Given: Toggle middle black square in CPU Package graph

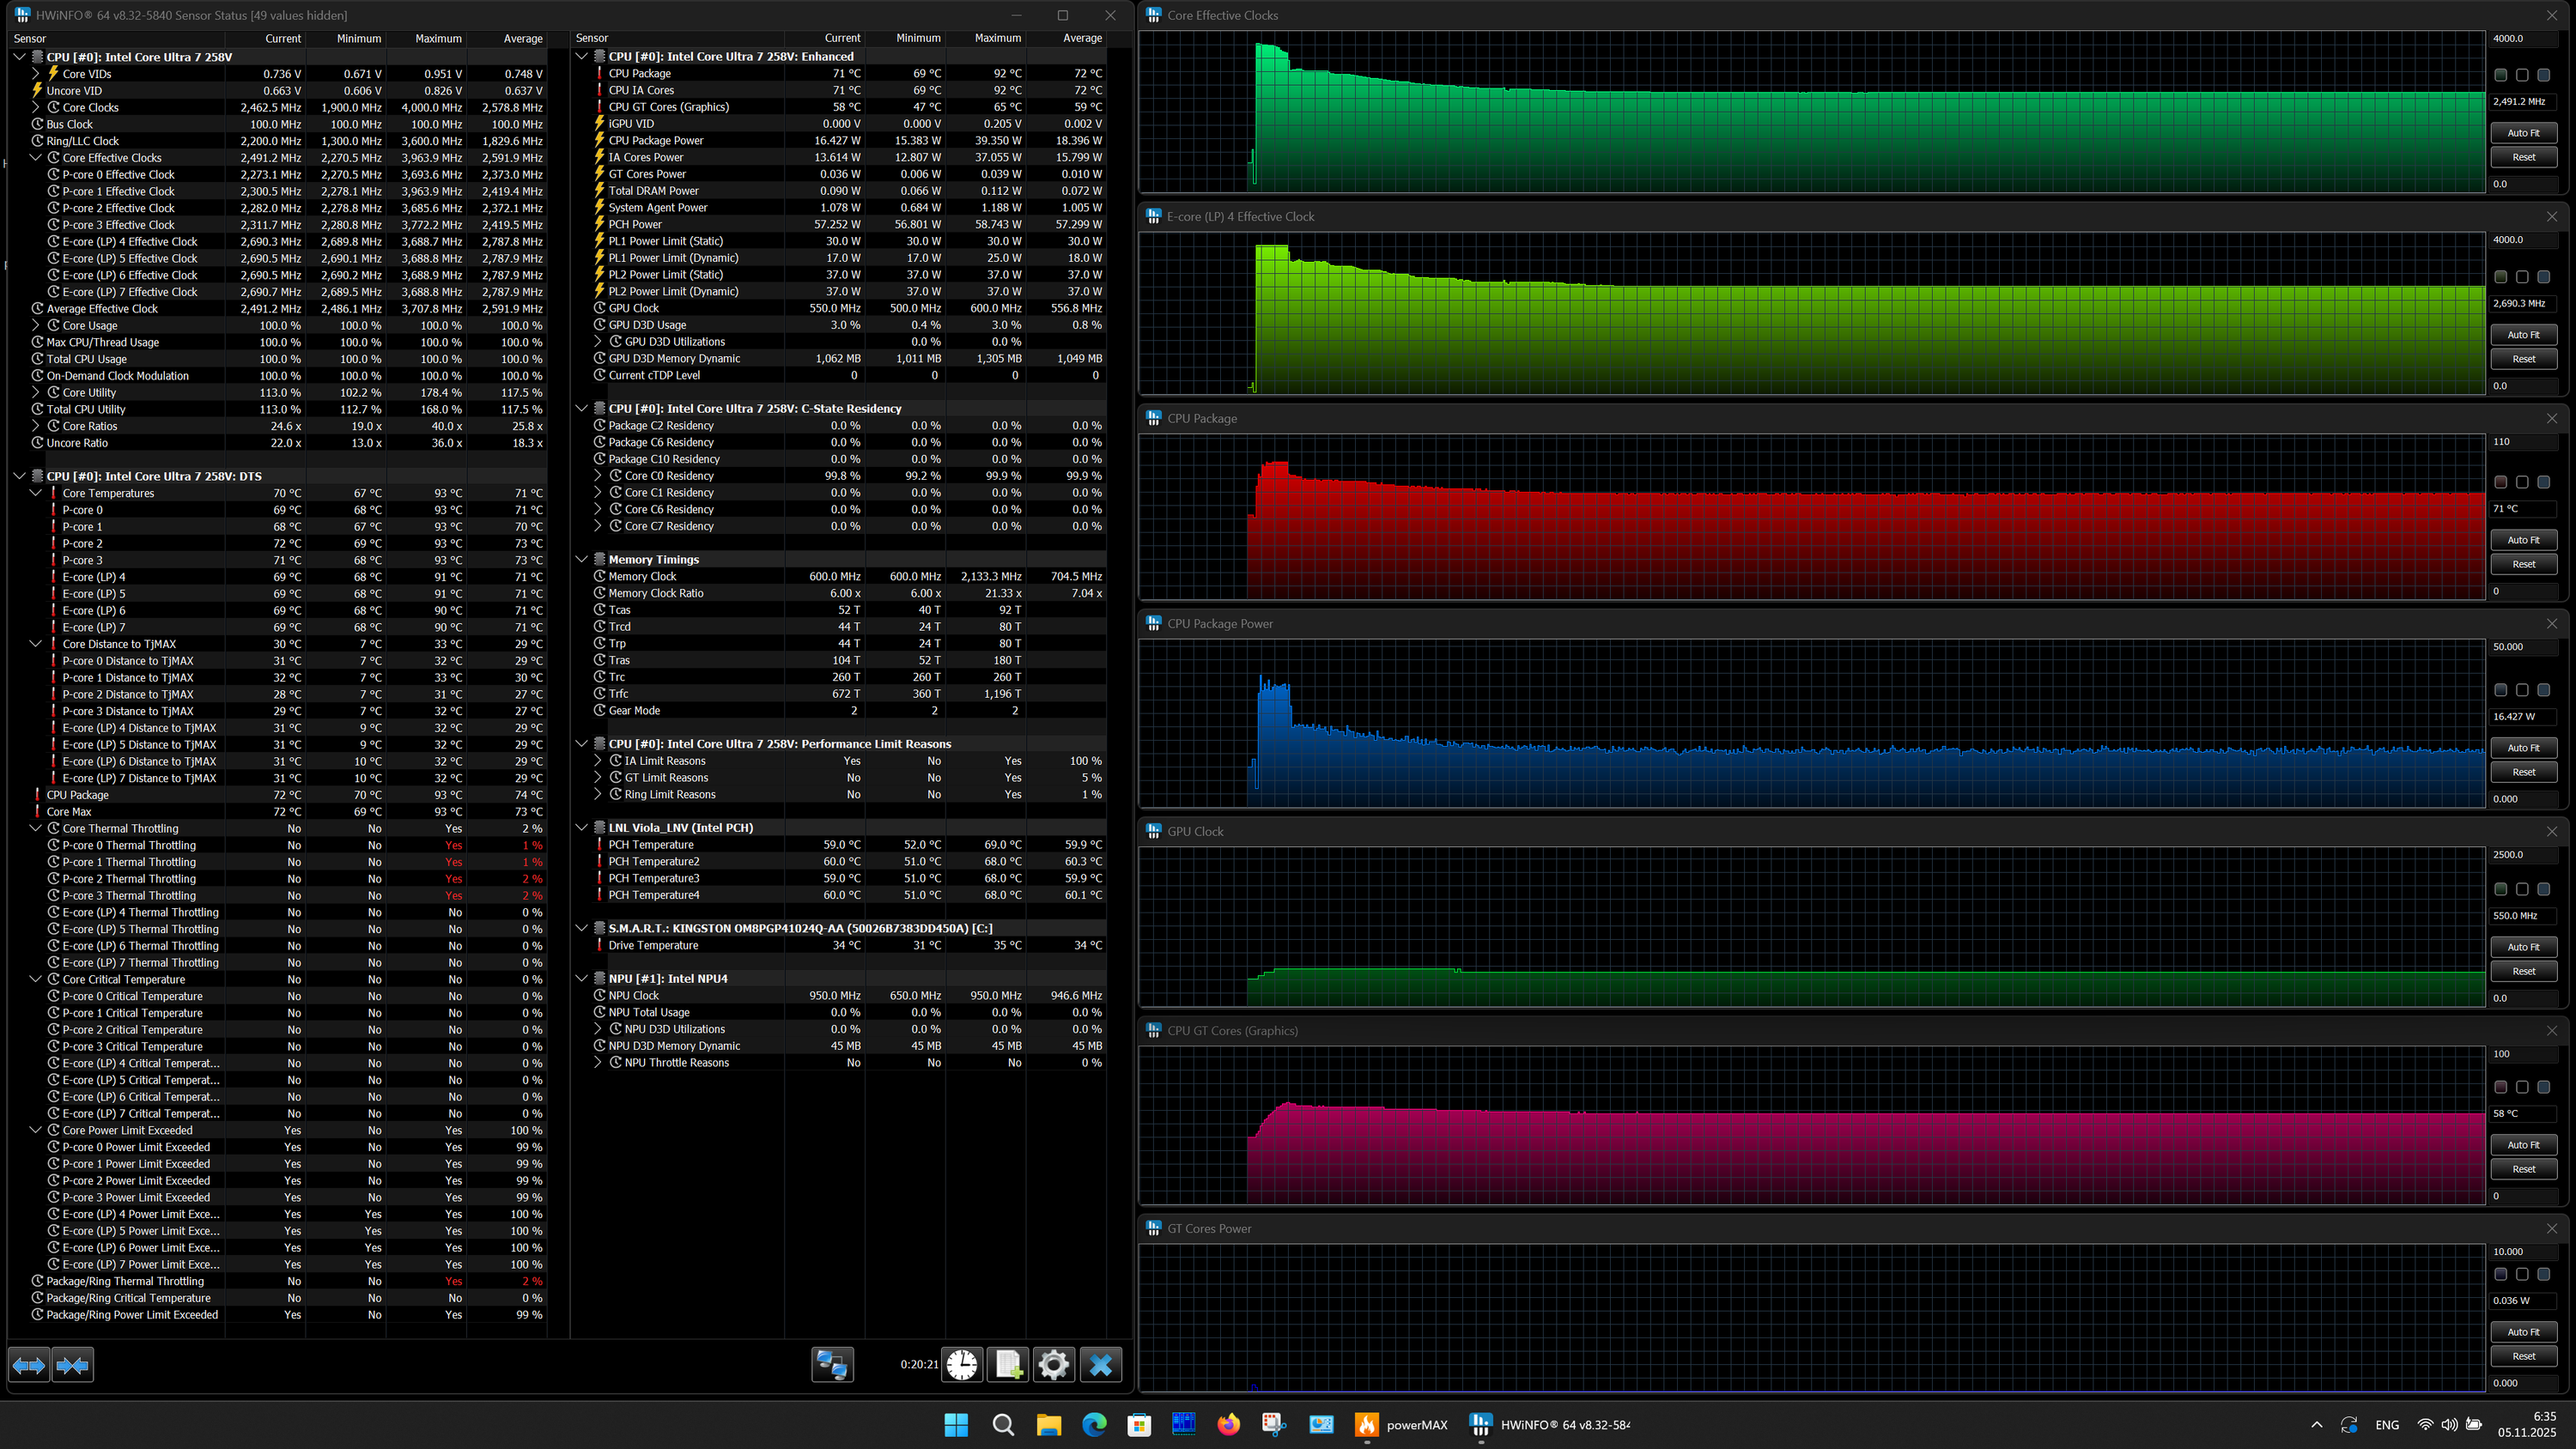Looking at the screenshot, I should [2522, 482].
